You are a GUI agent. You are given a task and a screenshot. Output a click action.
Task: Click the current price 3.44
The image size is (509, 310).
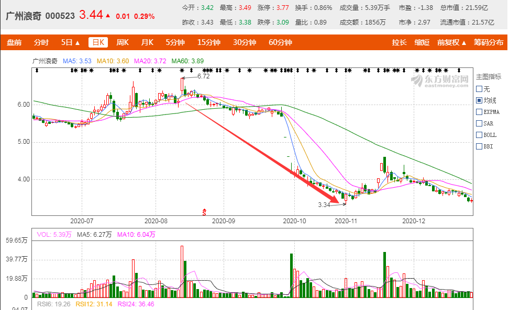(91, 15)
